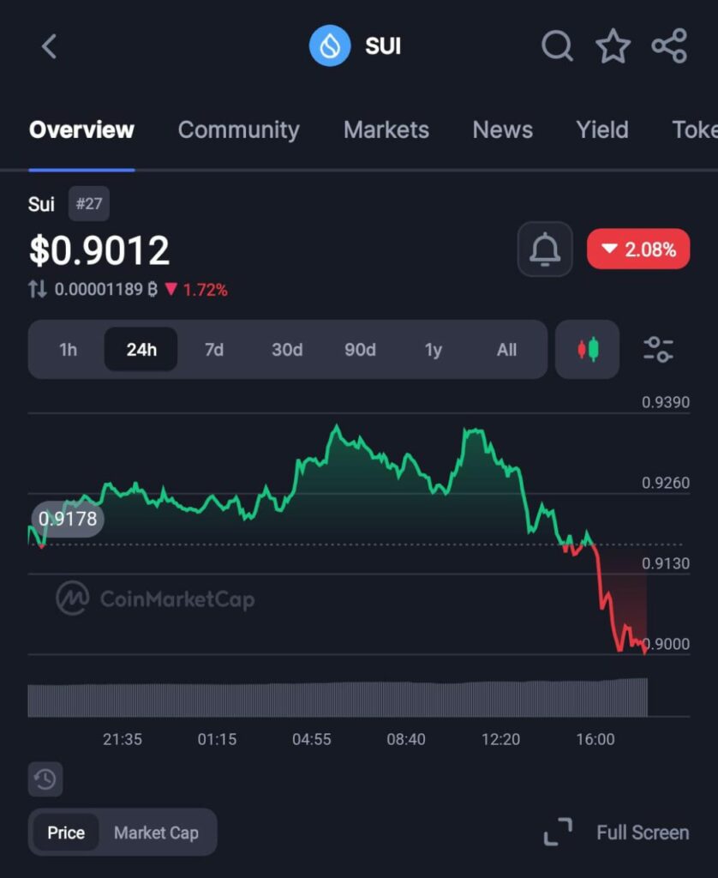Viewport: 718px width, 878px height.
Task: Switch to candlestick chart view
Action: tap(587, 349)
